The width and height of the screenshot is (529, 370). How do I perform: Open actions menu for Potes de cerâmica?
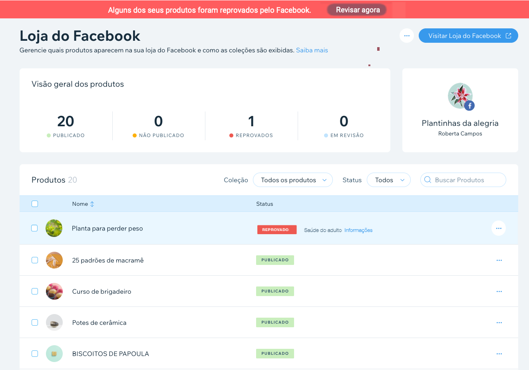[x=499, y=322]
